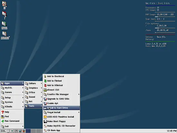Open the file manager taskbar icon

[16, 131]
